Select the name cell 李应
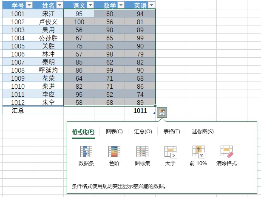Screen dimensions: 261x197 pos(48,94)
